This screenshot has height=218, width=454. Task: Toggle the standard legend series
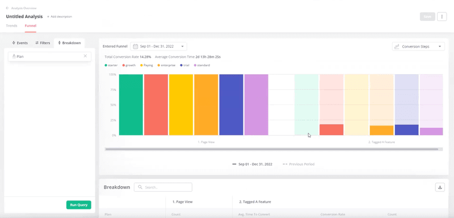(x=202, y=65)
